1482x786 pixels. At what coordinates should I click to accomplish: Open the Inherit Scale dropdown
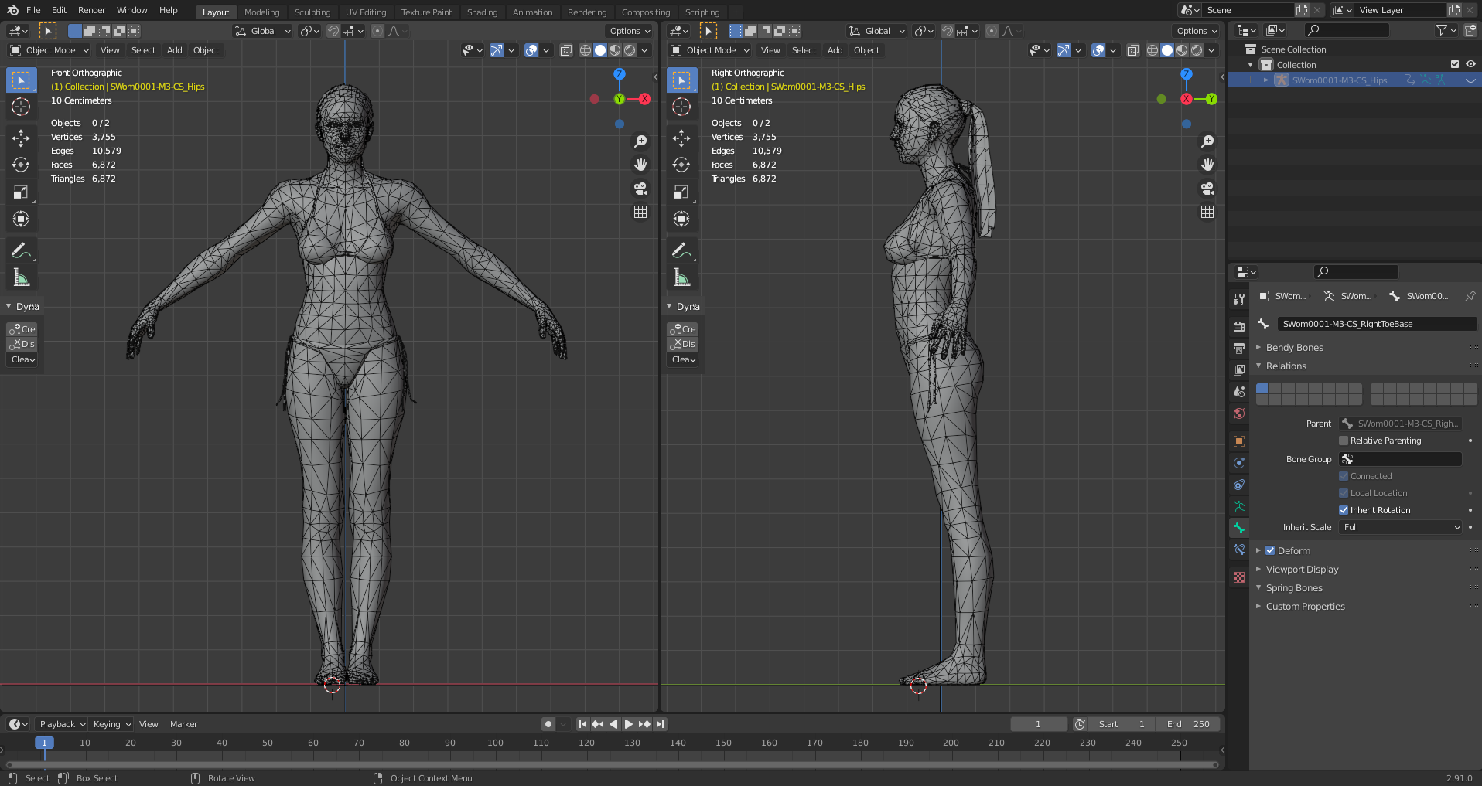pyautogui.click(x=1401, y=527)
